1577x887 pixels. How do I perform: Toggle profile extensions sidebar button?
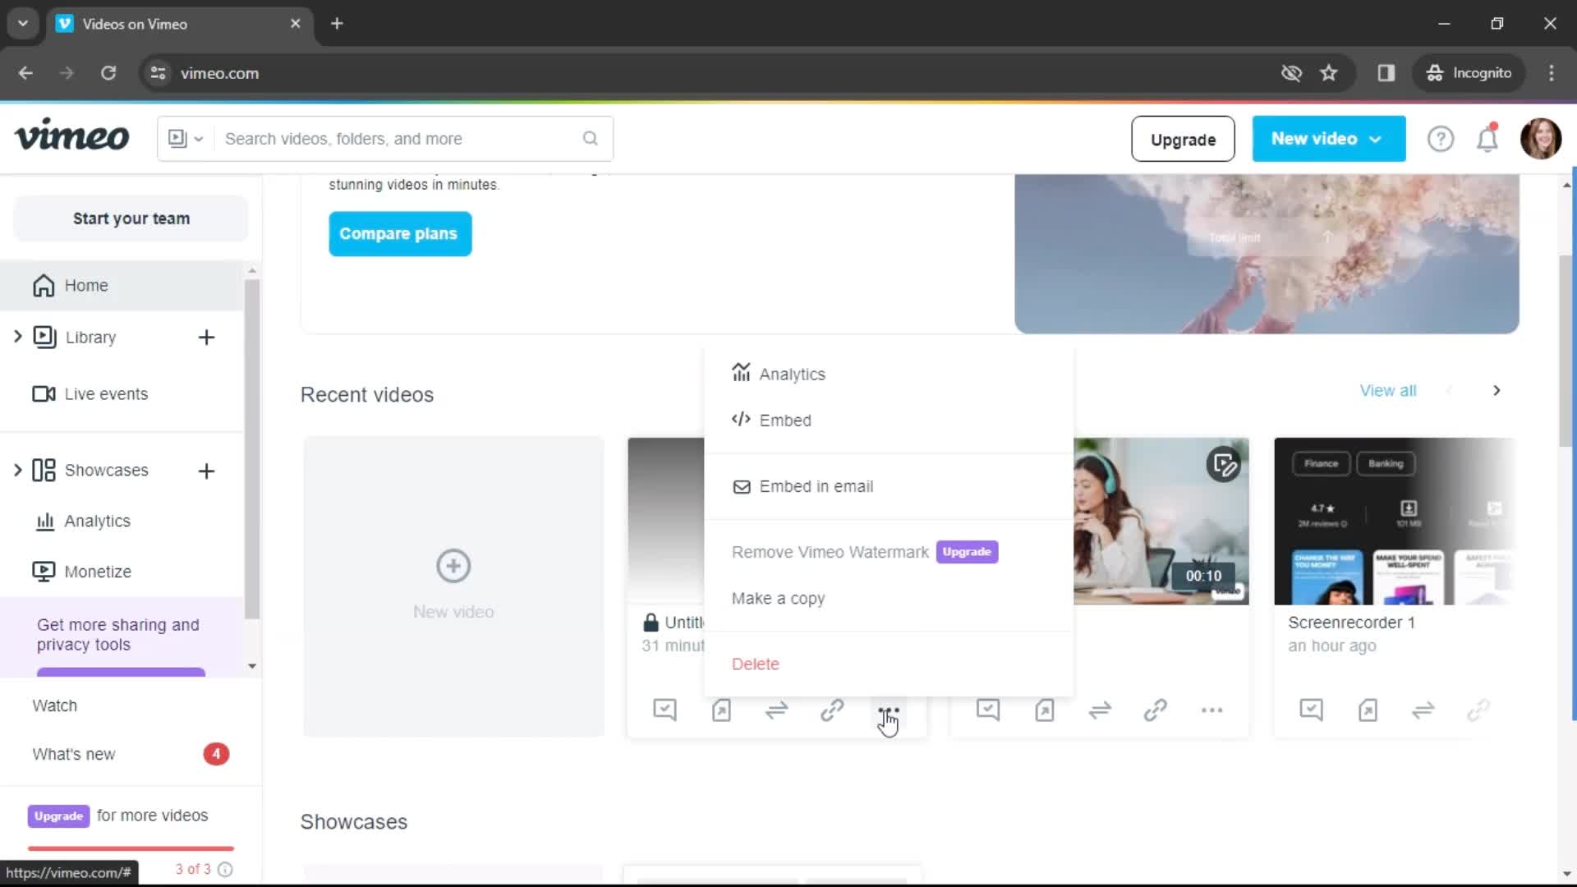[x=1387, y=74]
